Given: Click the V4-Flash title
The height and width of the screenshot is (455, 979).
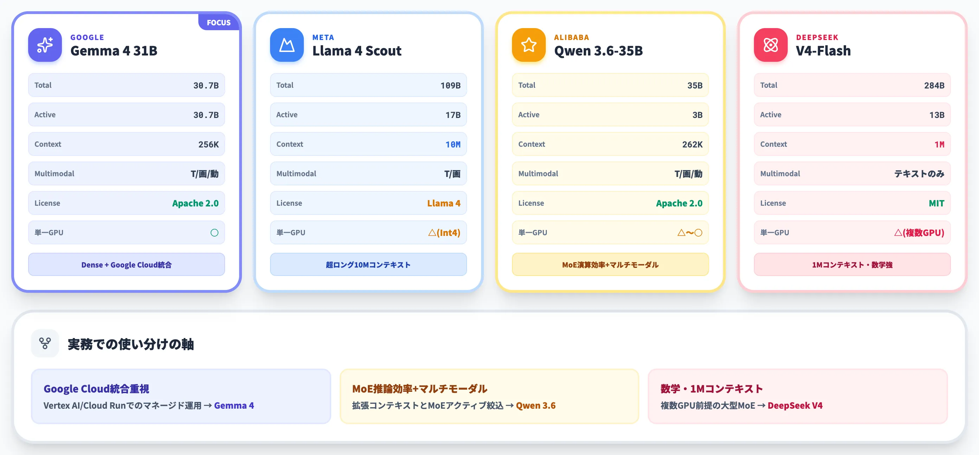Looking at the screenshot, I should click(824, 51).
